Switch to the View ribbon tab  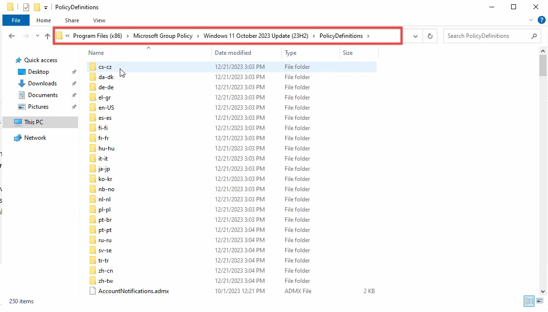pos(99,20)
